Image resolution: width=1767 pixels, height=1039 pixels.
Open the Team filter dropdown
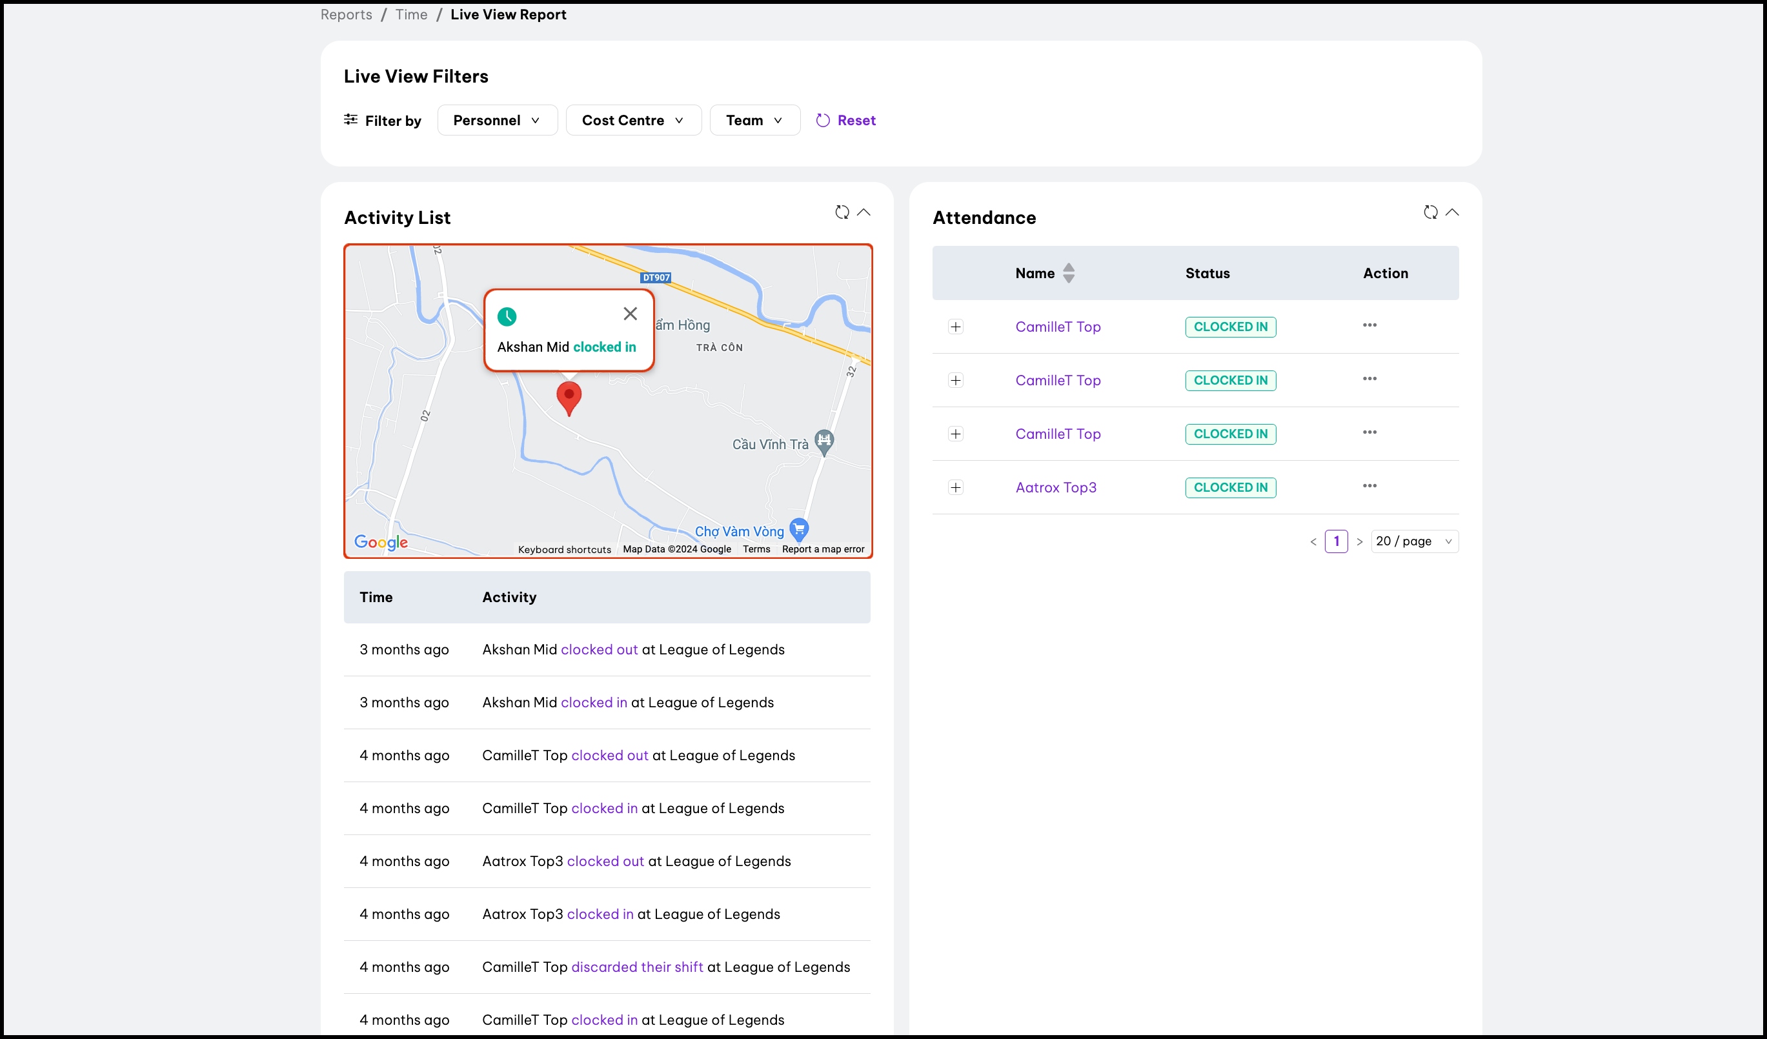pos(754,120)
